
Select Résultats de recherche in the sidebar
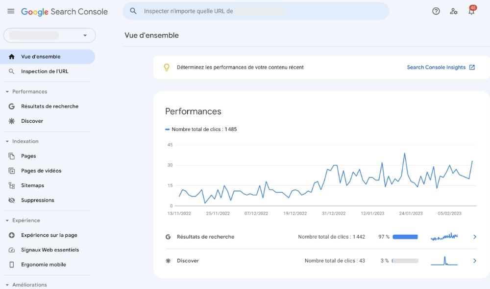click(x=50, y=106)
